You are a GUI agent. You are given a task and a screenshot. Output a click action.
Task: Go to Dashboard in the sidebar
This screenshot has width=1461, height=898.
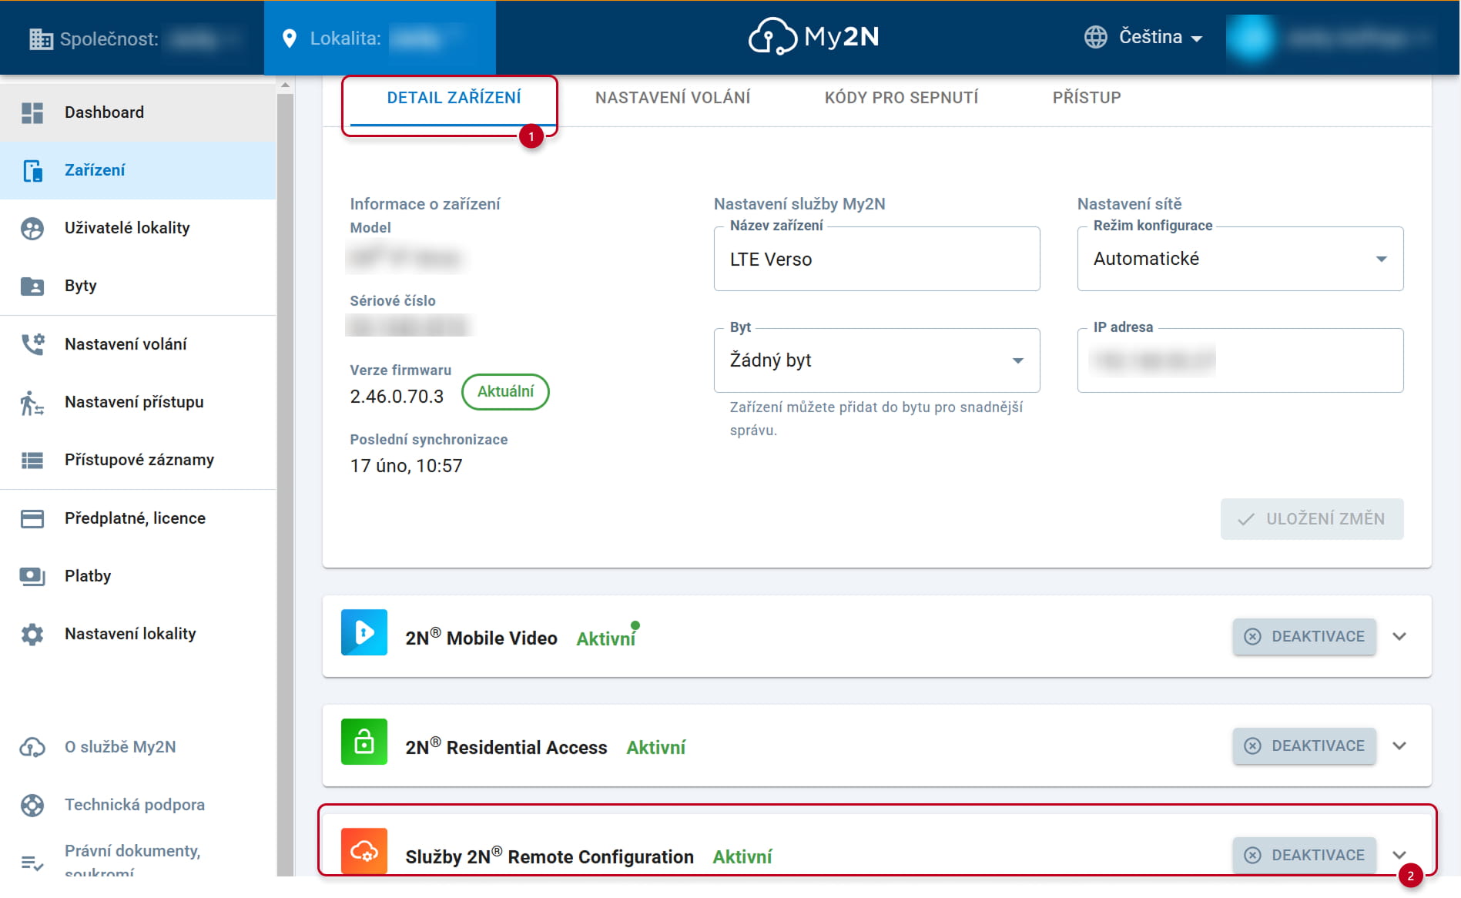(x=138, y=112)
